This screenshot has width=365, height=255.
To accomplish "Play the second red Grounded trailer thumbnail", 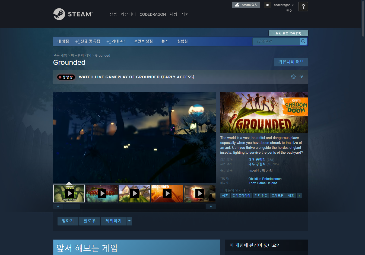I will pos(102,193).
